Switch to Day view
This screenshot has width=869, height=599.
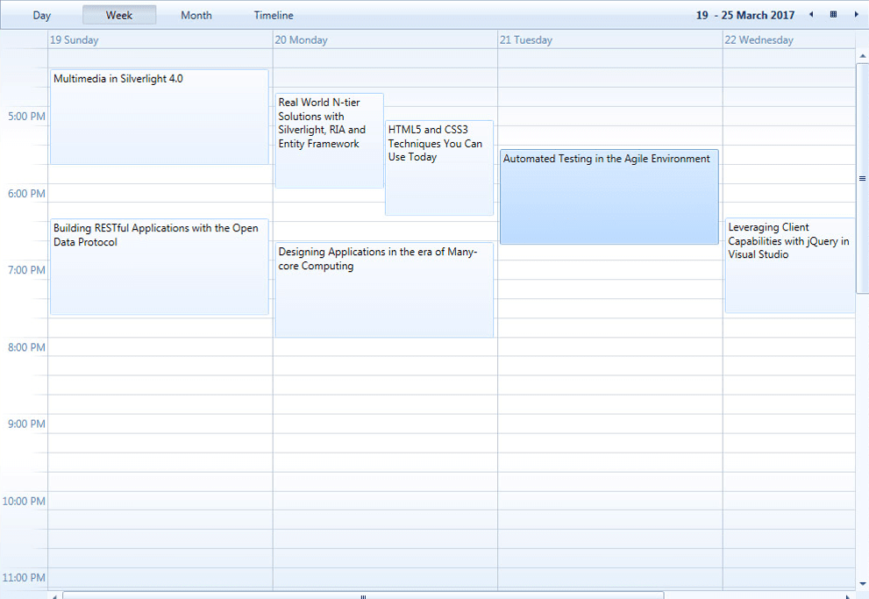click(x=41, y=15)
